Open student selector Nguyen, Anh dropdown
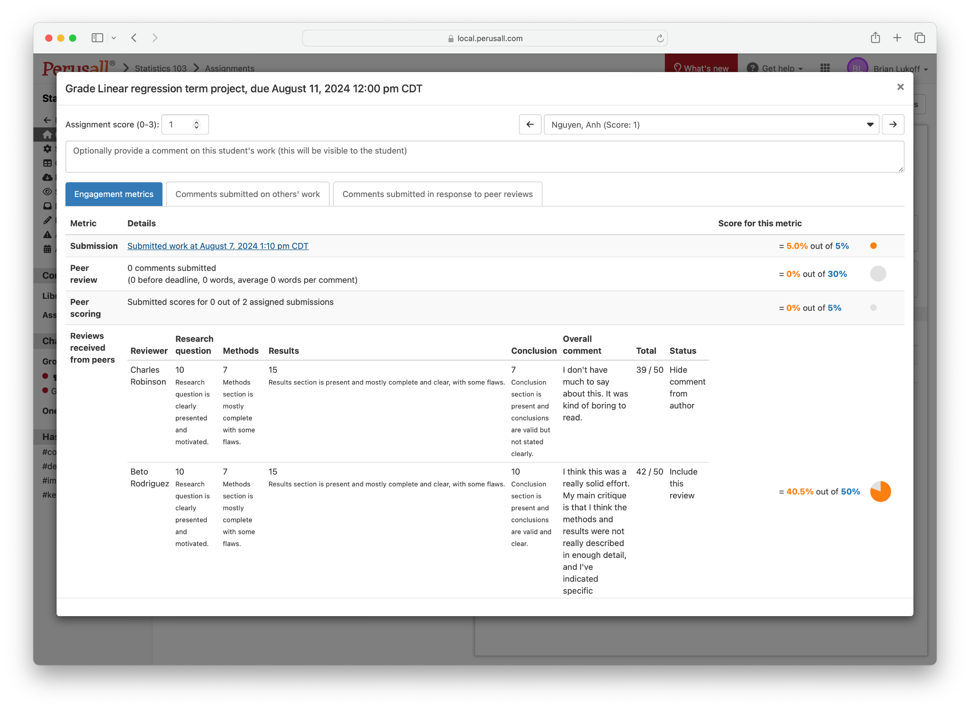This screenshot has height=709, width=970. 711,125
